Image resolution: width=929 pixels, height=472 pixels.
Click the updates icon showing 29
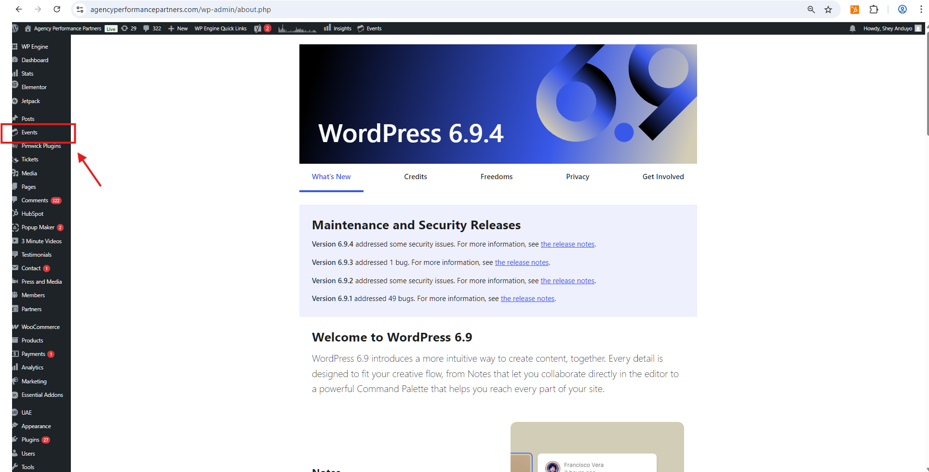click(129, 28)
